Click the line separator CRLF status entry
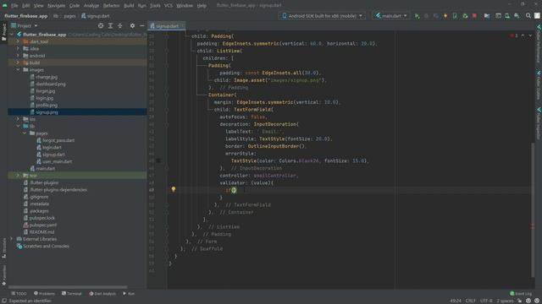 (471, 301)
